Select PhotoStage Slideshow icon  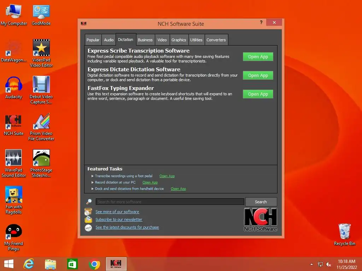click(41, 164)
